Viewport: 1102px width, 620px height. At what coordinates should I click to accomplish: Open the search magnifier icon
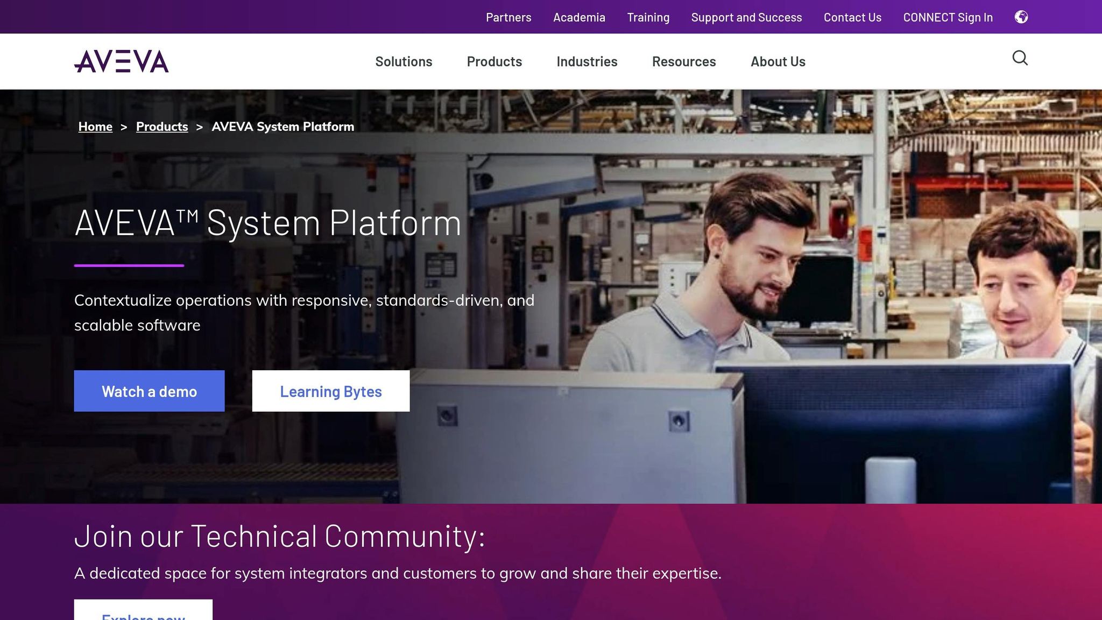click(x=1020, y=58)
